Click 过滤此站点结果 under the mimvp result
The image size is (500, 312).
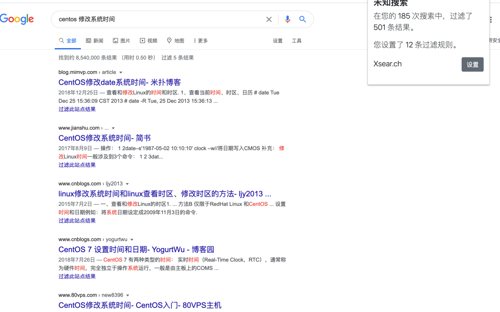[x=77, y=109]
